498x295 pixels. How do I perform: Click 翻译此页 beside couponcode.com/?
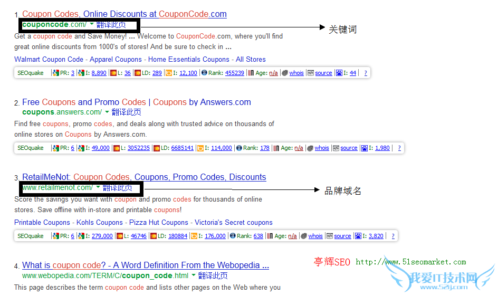tap(111, 24)
